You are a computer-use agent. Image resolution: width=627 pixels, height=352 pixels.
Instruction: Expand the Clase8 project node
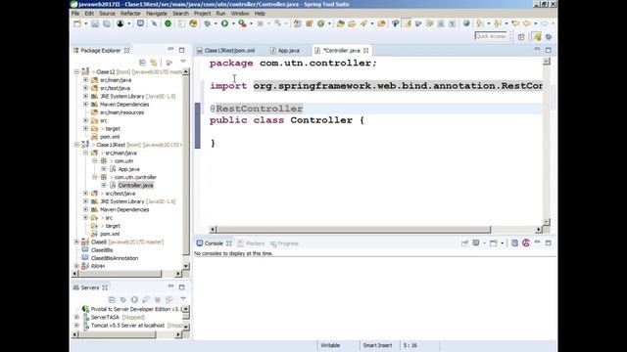76,242
